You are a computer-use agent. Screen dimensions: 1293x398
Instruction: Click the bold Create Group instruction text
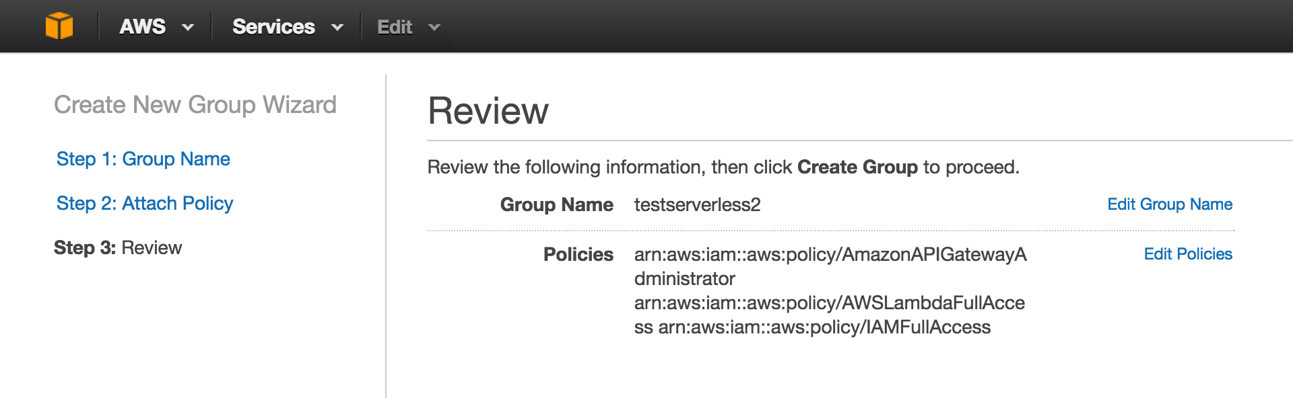857,167
